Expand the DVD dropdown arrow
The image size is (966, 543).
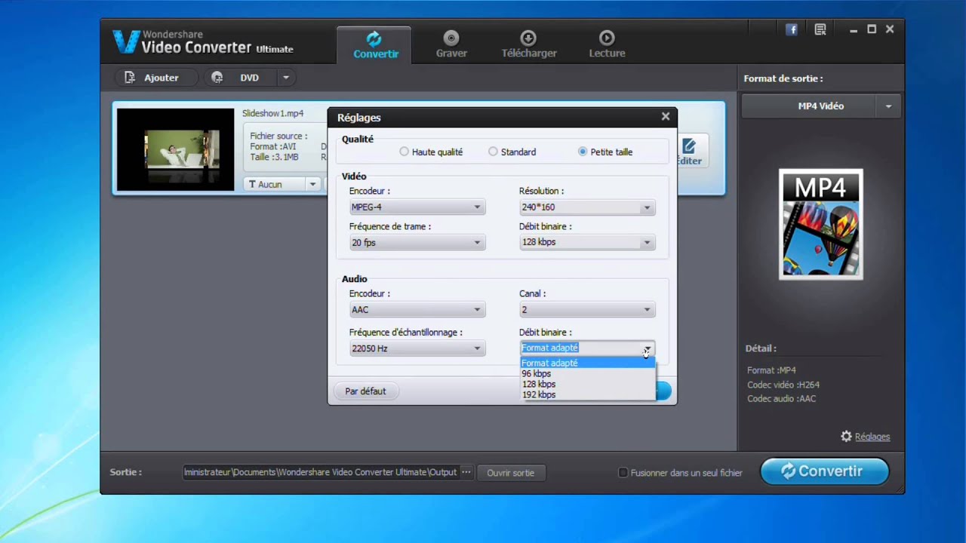coord(286,78)
